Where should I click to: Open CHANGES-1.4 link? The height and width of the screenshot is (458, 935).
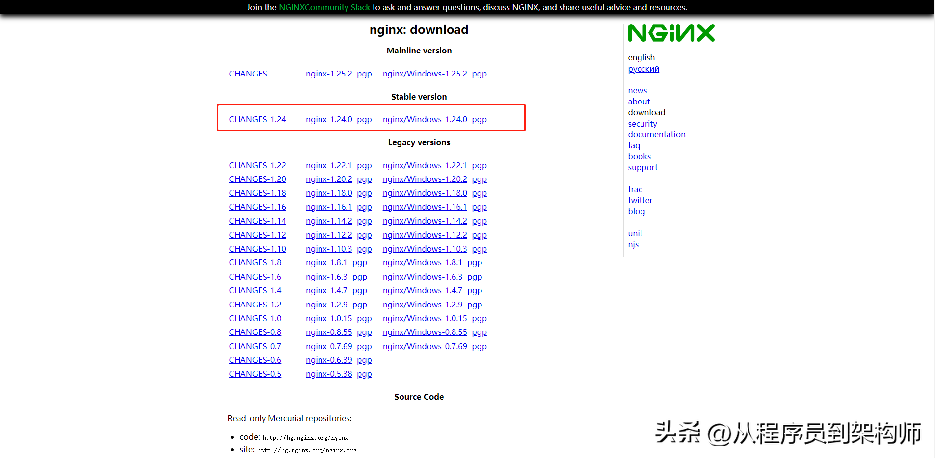pos(255,290)
